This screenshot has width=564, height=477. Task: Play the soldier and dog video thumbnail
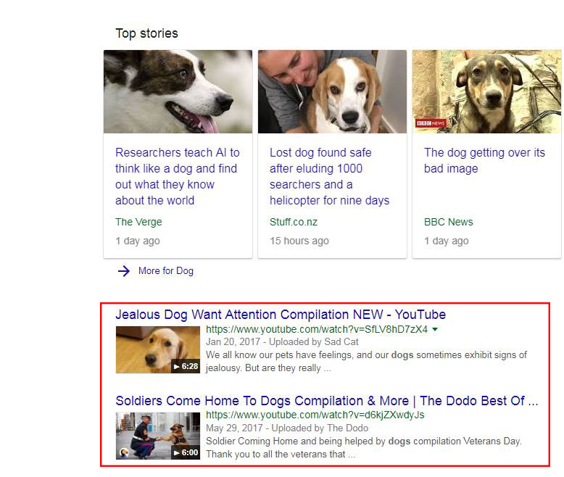[158, 436]
